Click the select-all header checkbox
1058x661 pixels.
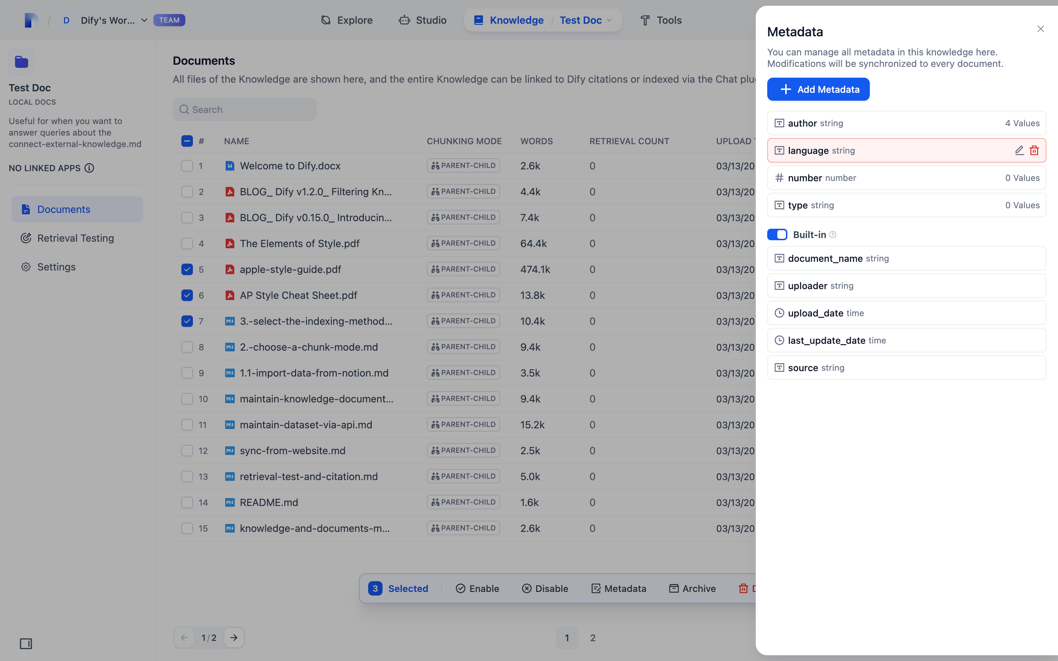(x=187, y=141)
